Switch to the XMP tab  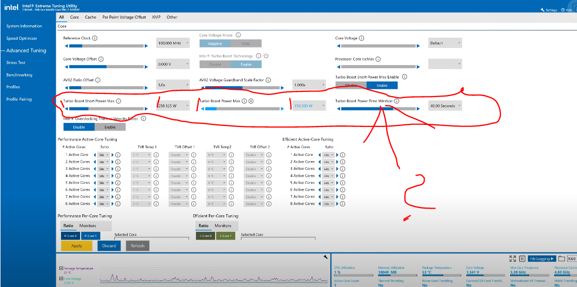[x=156, y=17]
